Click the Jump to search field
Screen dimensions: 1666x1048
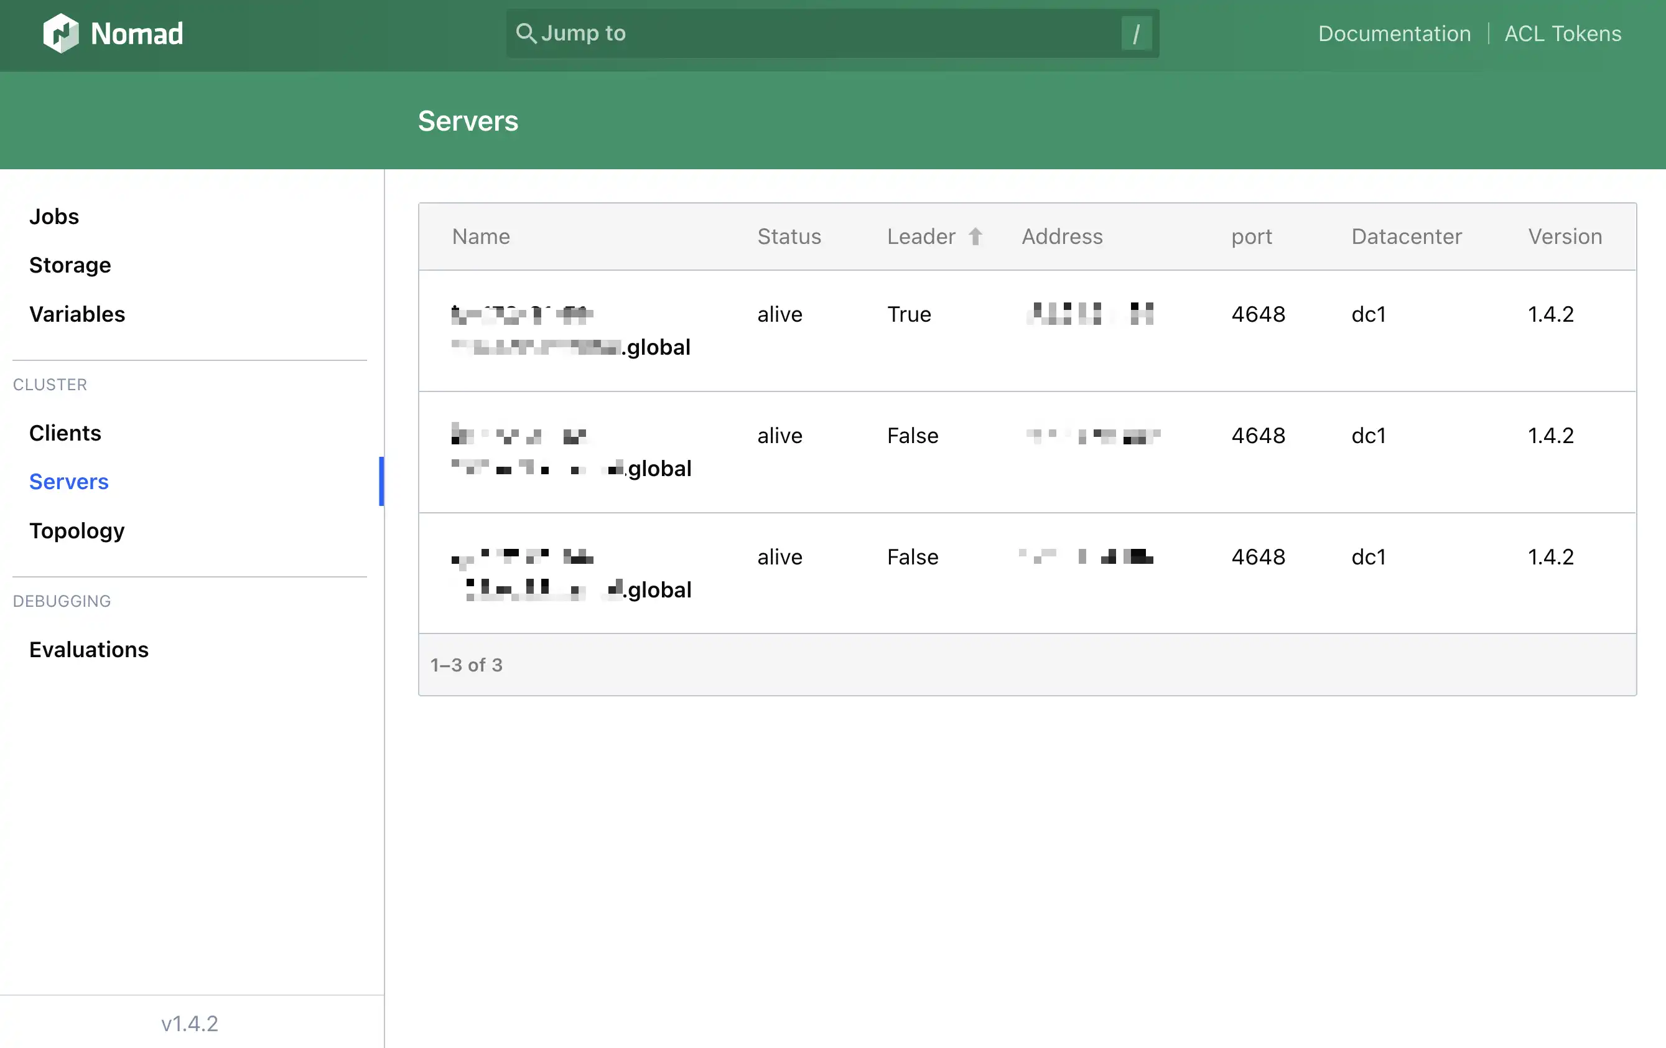pyautogui.click(x=761, y=33)
